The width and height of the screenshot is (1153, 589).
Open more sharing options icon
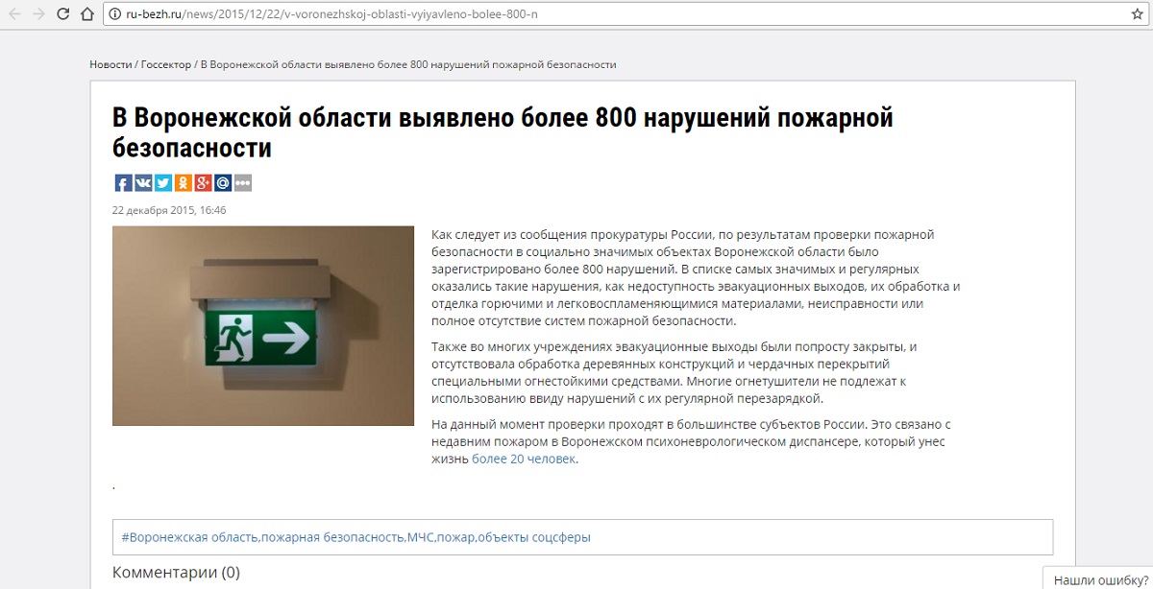click(x=242, y=183)
